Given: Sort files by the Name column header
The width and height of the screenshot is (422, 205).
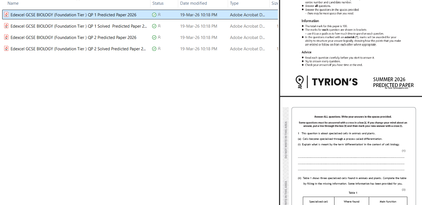Looking at the screenshot, I should 13,3.
